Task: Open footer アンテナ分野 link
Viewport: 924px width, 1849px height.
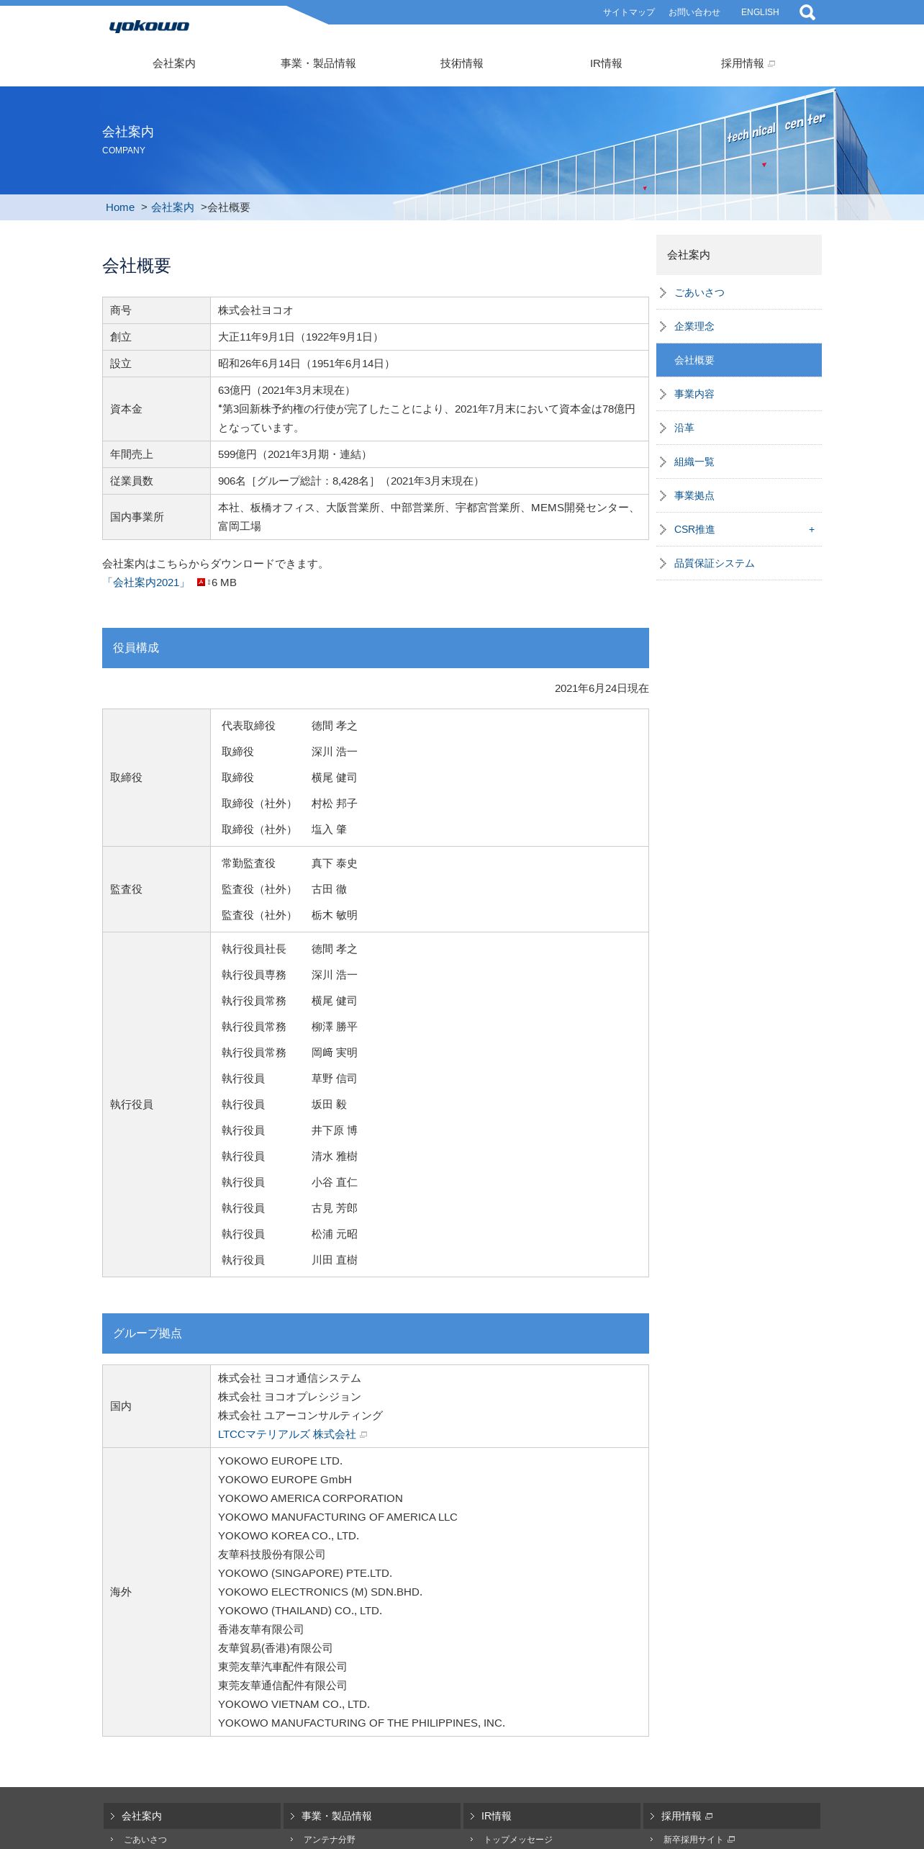Action: tap(330, 1840)
